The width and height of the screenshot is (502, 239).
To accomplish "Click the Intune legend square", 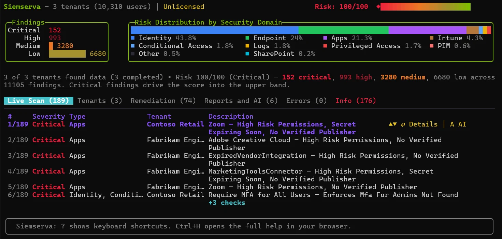I will [432, 38].
